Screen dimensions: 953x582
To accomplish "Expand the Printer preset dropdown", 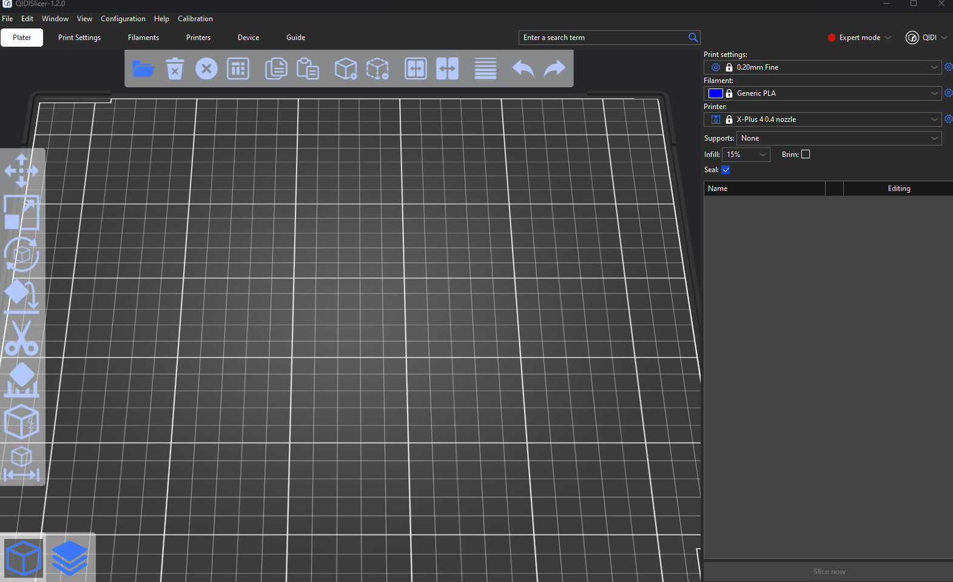I will coord(823,119).
